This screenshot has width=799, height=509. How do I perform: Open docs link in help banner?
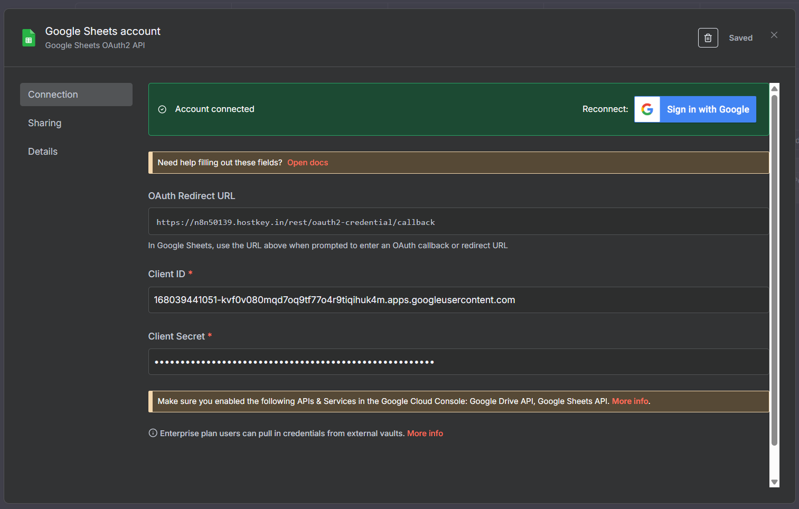coord(307,163)
